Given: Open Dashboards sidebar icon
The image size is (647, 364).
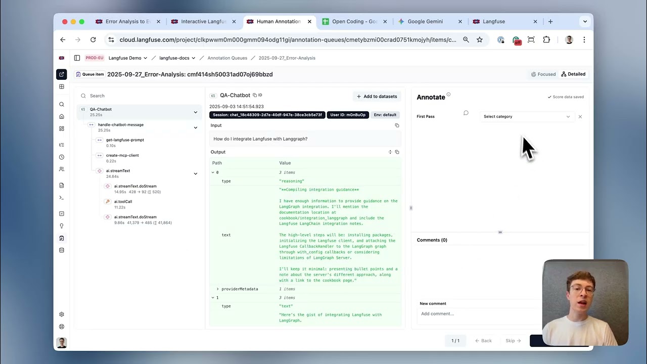Looking at the screenshot, I should (62, 128).
